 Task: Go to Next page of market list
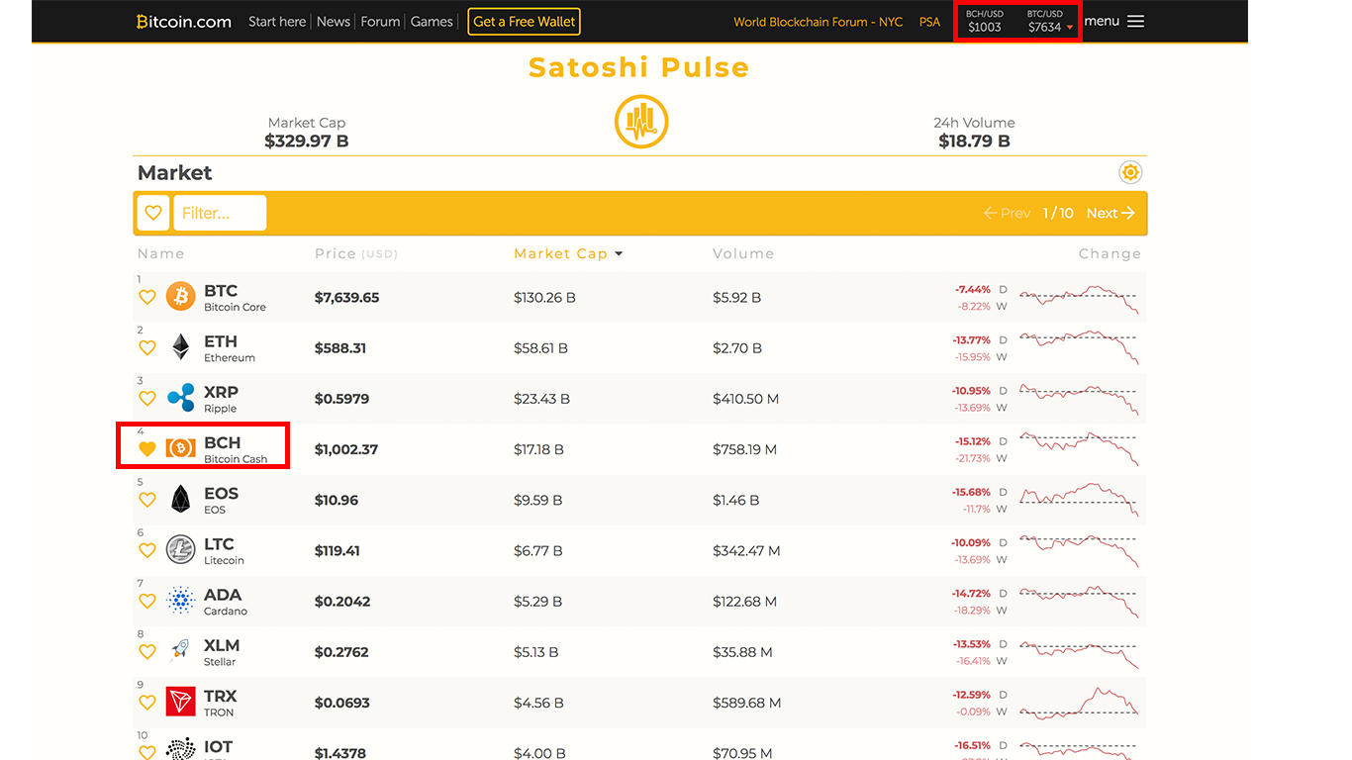[x=1110, y=213]
